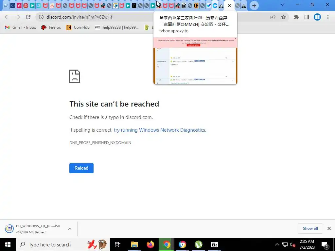Viewport: 335px width, 251px height.
Task: Open Firefox bookmark
Action: click(51, 27)
